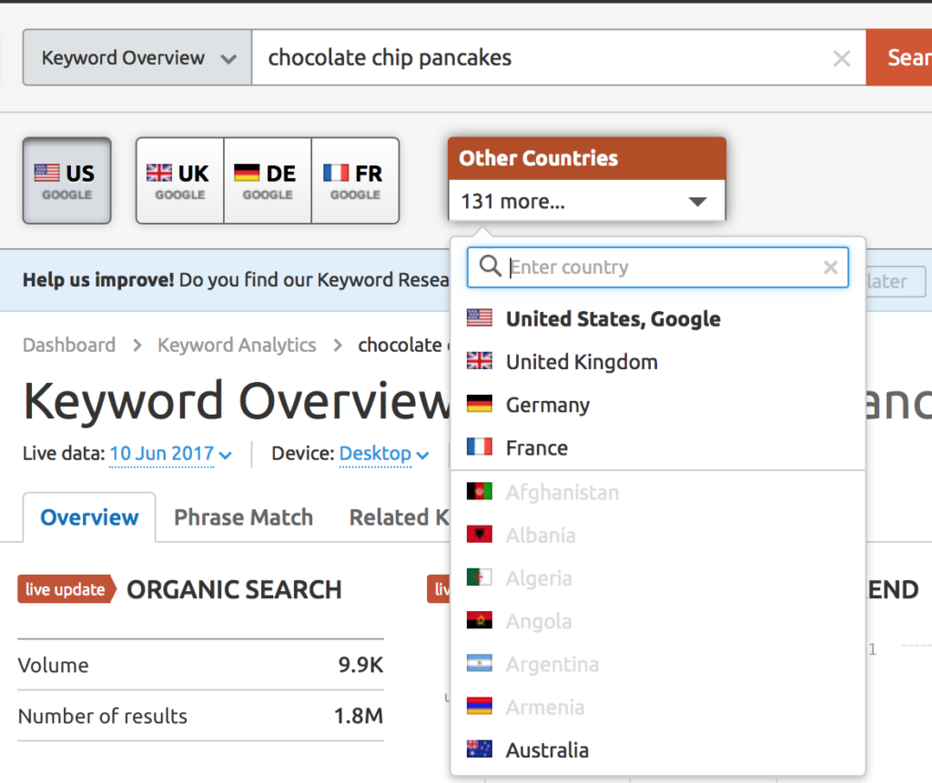Switch to DE Google database
The image size is (932, 783).
268,180
